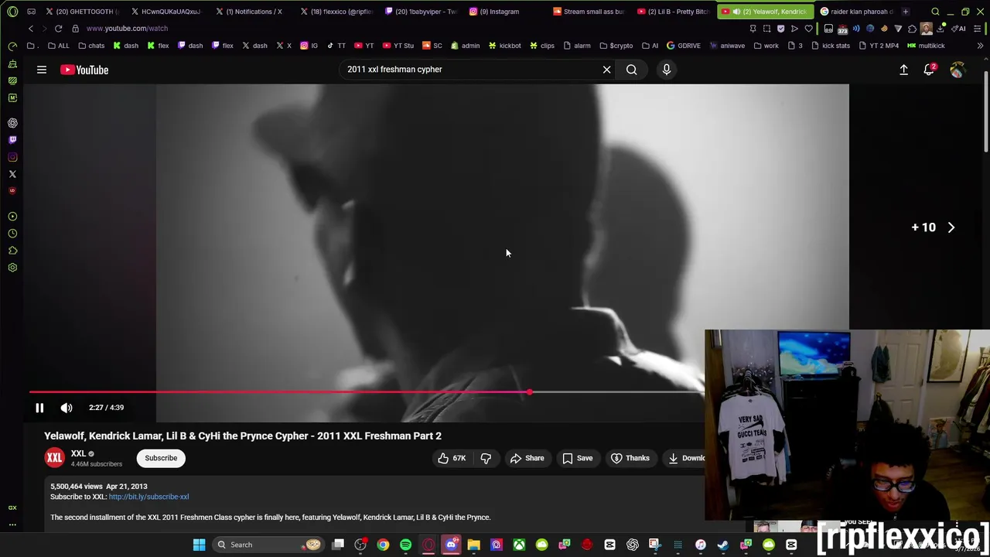The width and height of the screenshot is (990, 557).
Task: Go back with the browser back arrow
Action: 31,29
